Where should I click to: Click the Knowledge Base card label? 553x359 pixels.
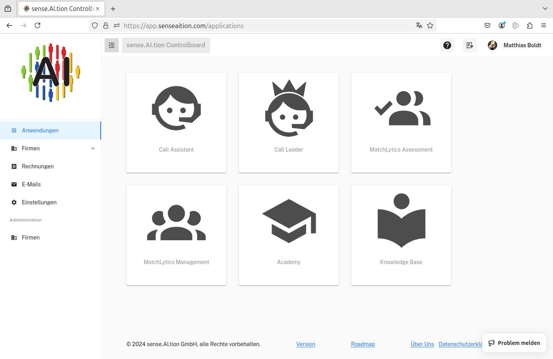(x=401, y=262)
